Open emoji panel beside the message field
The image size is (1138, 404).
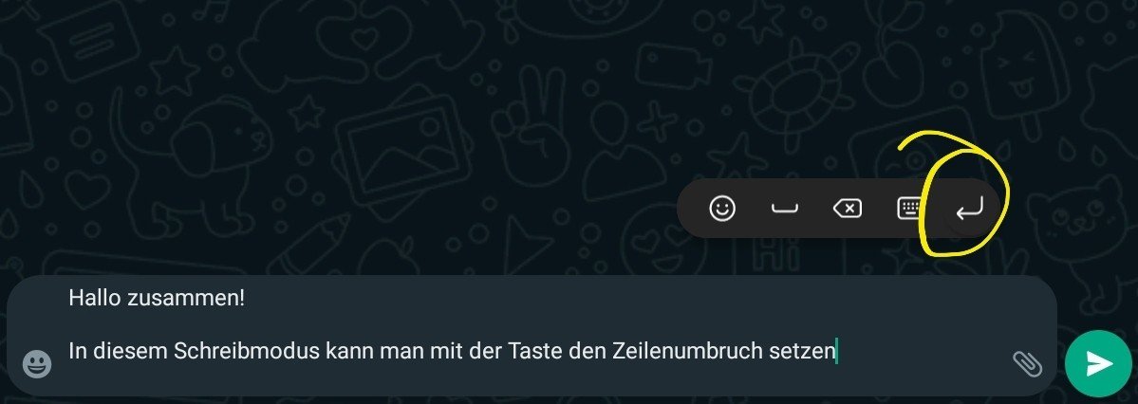[x=37, y=363]
